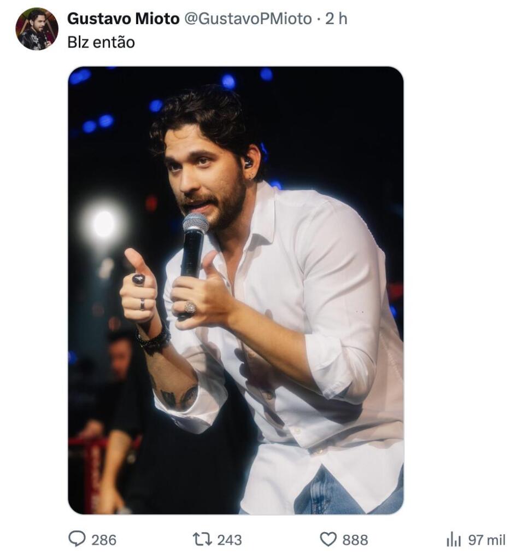Click the 97 mil views count
The image size is (522, 560).
coord(486,540)
